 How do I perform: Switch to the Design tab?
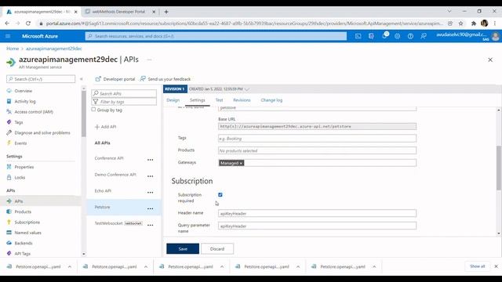pos(173,100)
